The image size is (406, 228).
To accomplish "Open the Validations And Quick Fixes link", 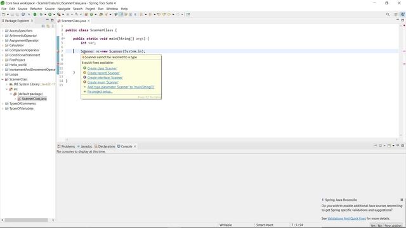I will tap(346, 218).
